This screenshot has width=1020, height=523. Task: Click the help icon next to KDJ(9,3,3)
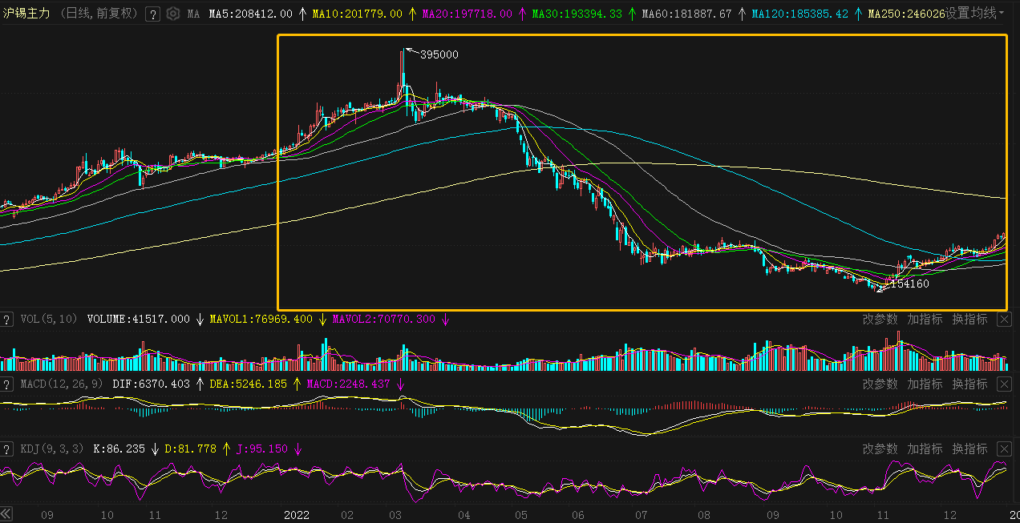6,449
